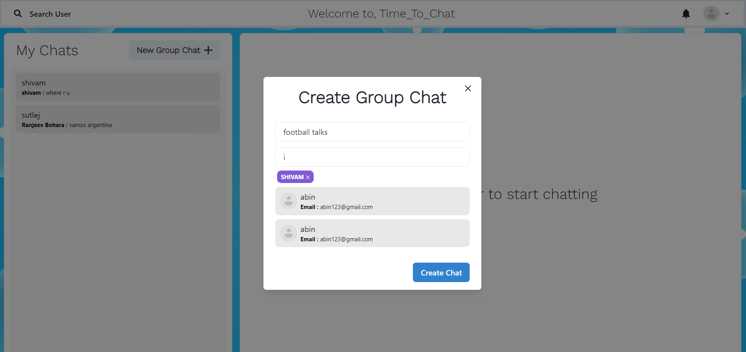Open the account menu next to the avatar

click(727, 14)
